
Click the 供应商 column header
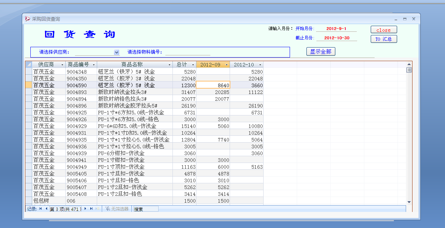tap(49, 65)
